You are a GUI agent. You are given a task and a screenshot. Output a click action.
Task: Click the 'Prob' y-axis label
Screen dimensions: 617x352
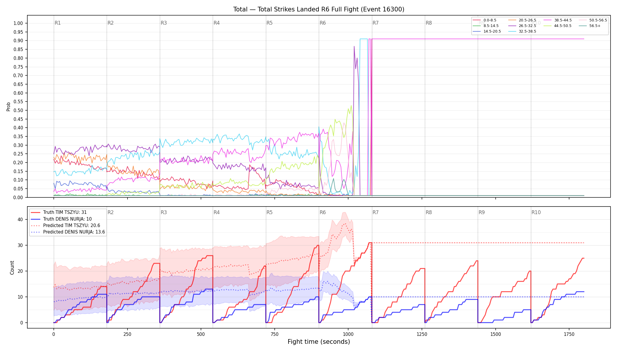pyautogui.click(x=9, y=107)
